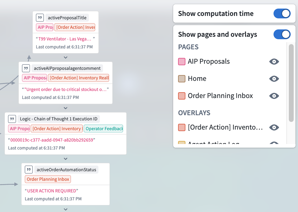This screenshot has width=298, height=212.
Task: Select Home in the pages list
Action: point(197,79)
